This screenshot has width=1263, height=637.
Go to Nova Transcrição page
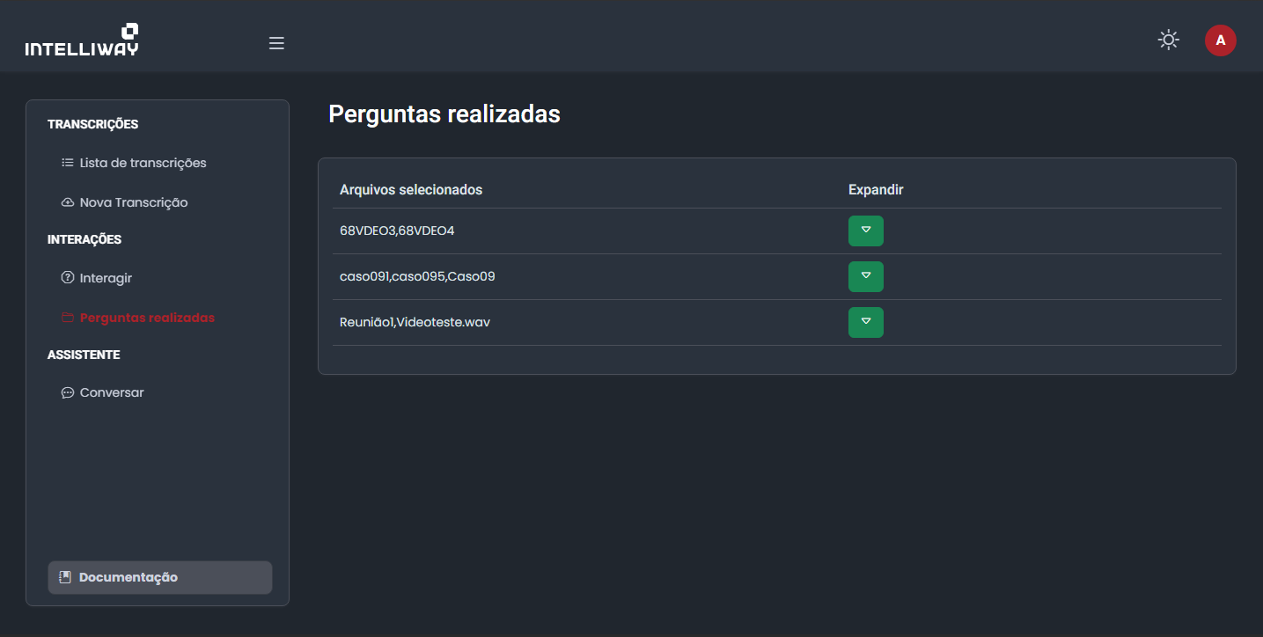point(134,202)
